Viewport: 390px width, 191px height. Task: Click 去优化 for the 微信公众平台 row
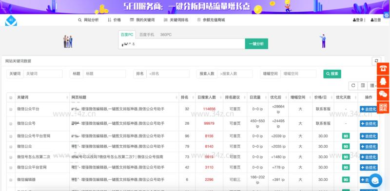pyautogui.click(x=369, y=109)
